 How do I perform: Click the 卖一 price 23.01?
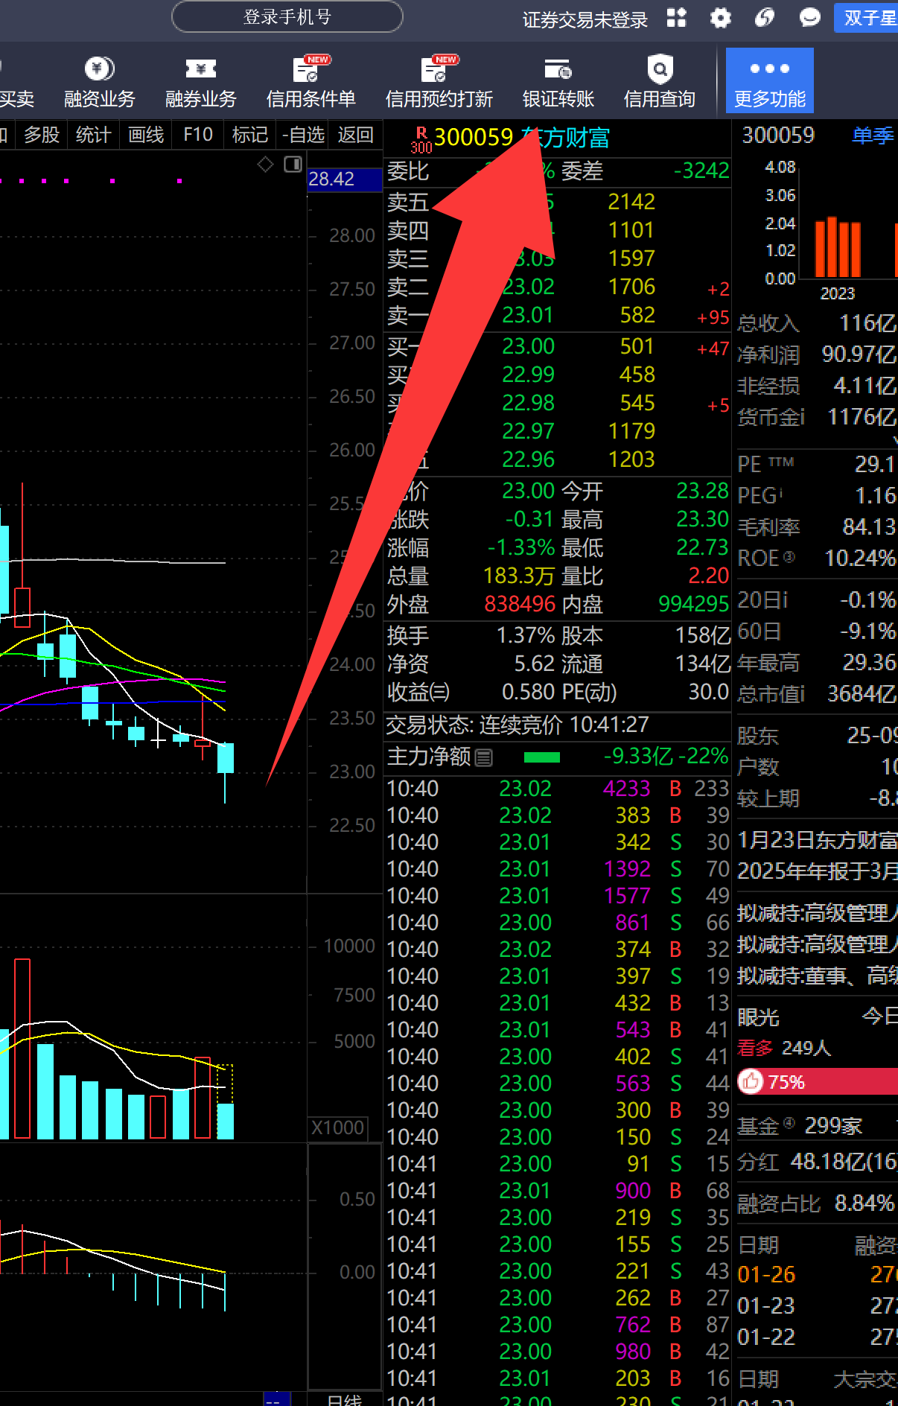[528, 315]
